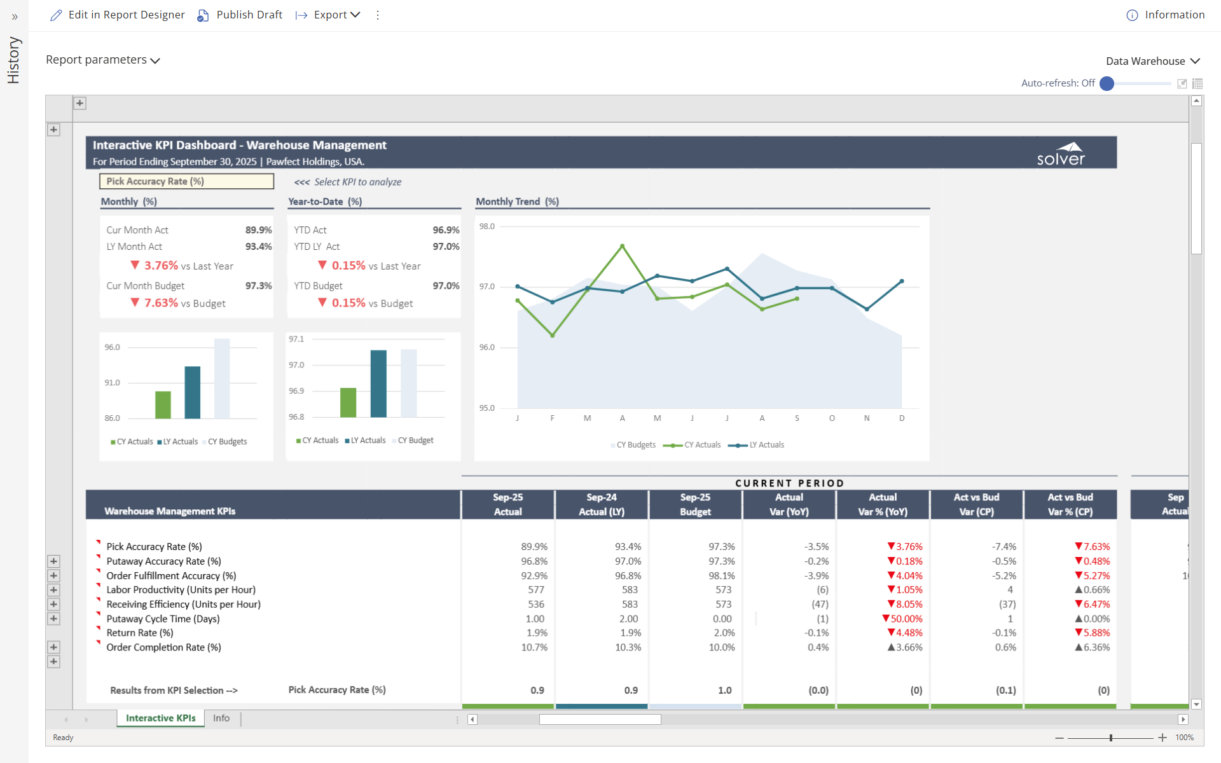Turn on the Auto-refresh toggle
1221x763 pixels.
1107,83
